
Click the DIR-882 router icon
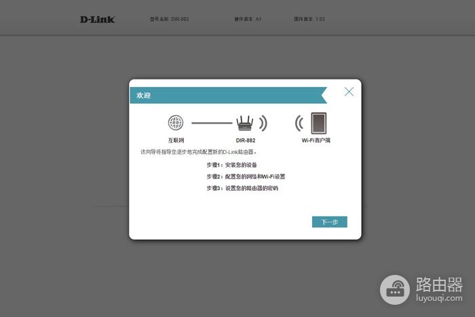click(x=245, y=123)
